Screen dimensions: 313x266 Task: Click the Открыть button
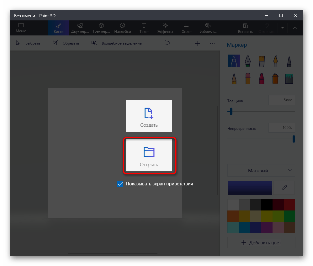[x=149, y=156]
